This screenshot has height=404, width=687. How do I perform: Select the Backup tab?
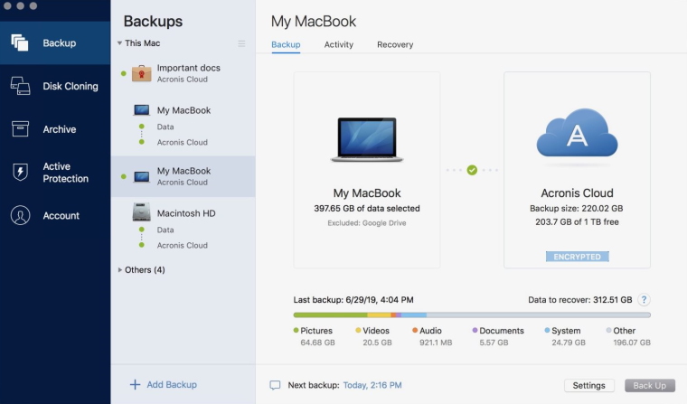pos(286,44)
